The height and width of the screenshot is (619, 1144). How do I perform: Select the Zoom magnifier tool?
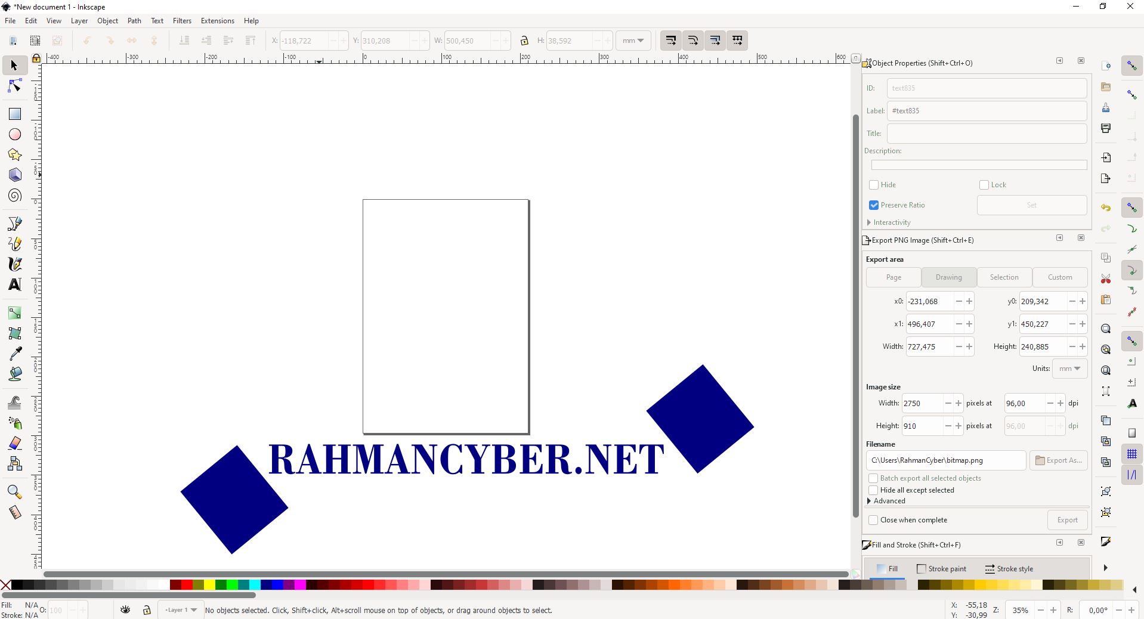pos(14,492)
